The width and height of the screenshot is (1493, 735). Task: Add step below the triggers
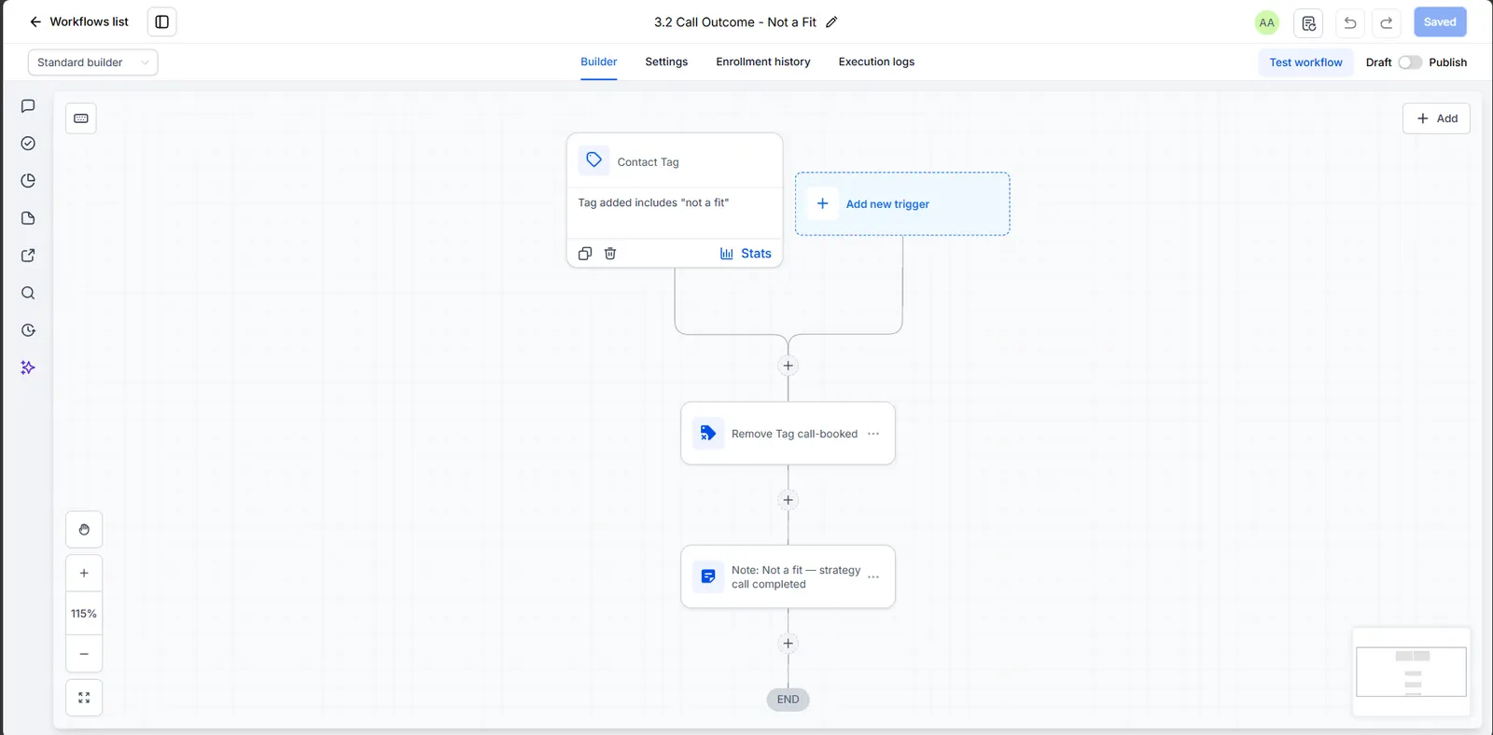point(788,366)
